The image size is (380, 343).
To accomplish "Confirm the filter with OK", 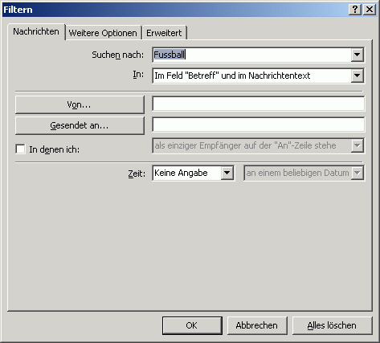I will point(192,325).
